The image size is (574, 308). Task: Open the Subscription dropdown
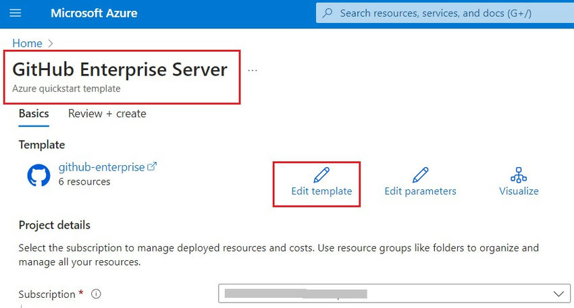tap(394, 294)
